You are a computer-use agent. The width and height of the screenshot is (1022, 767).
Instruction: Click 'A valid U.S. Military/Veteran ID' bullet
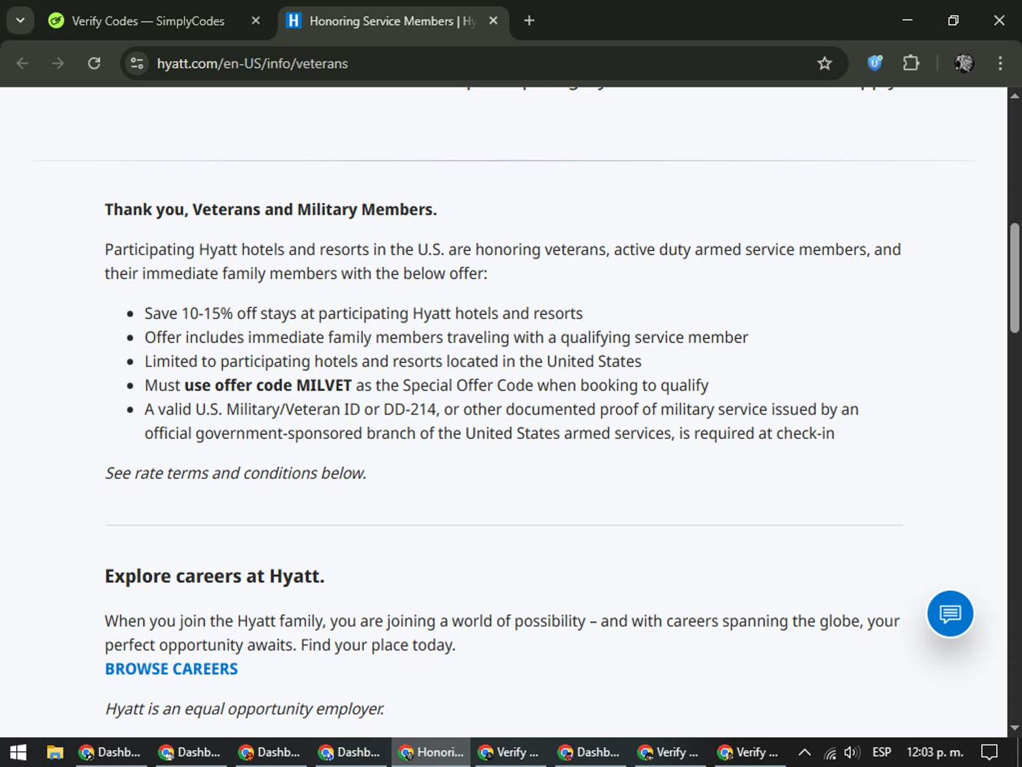501,421
